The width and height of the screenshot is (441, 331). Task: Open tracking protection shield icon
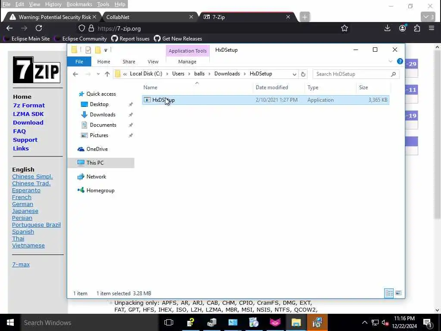pos(81,28)
